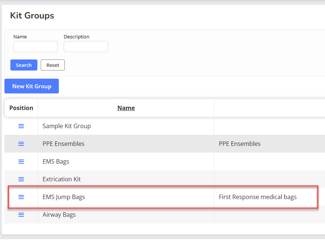Select the Airway Bags entry
This screenshot has height=243, width=325.
[x=59, y=215]
